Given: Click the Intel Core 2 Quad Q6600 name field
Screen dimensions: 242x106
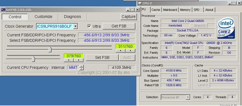Looking at the screenshot, I should (188, 21).
